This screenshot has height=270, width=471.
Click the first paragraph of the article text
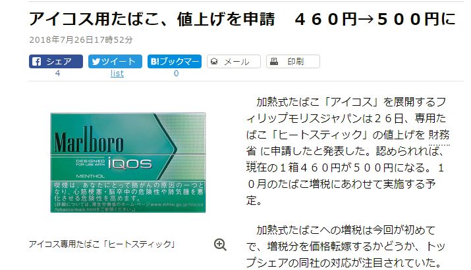point(348,151)
